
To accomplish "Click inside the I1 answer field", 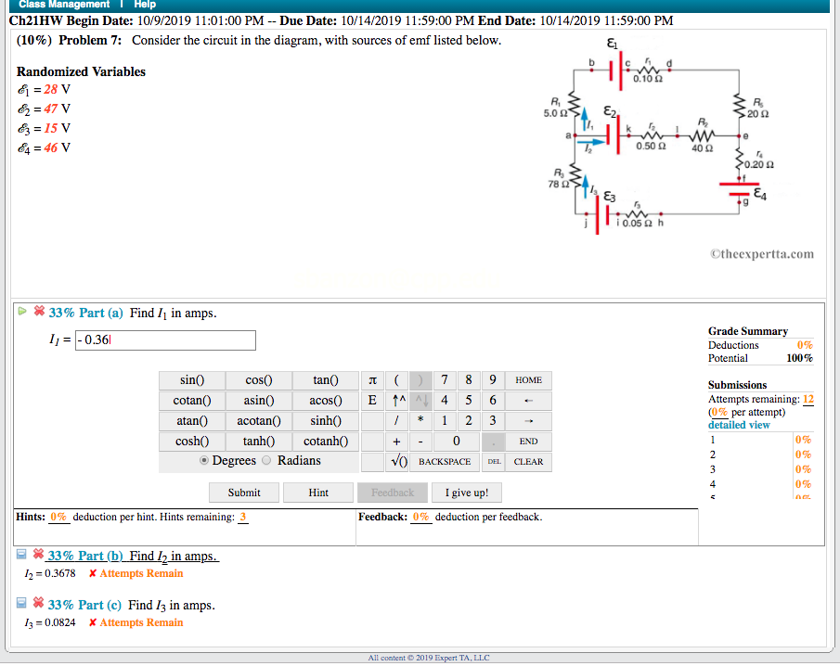I will (x=165, y=339).
